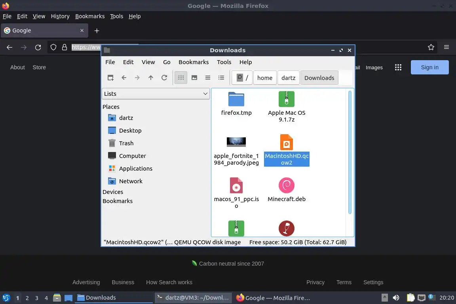Open the file manager Bookmarks menu
Image resolution: width=456 pixels, height=304 pixels.
[194, 62]
